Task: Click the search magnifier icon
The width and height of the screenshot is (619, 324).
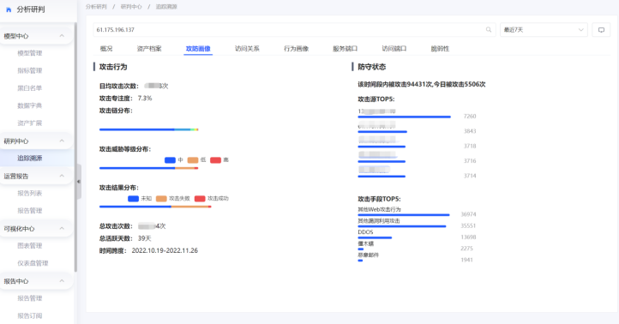Action: tap(489, 30)
